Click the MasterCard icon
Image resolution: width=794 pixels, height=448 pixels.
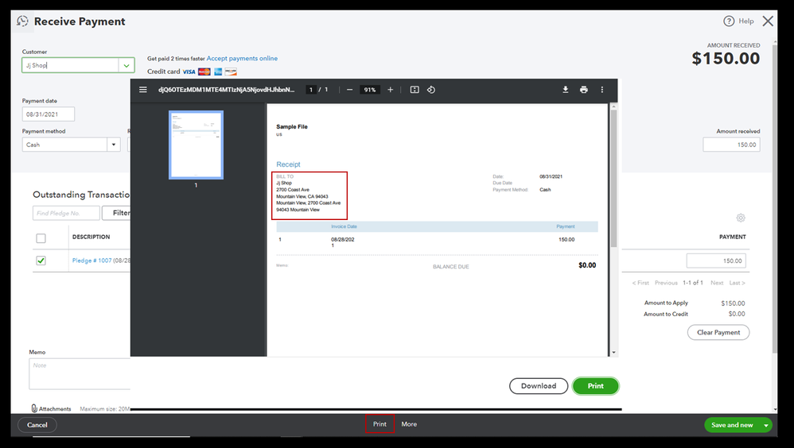[204, 71]
